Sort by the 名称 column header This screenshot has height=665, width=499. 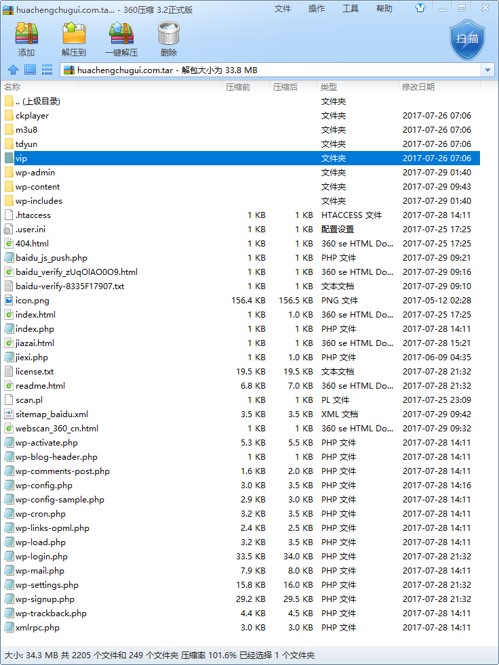coord(112,87)
